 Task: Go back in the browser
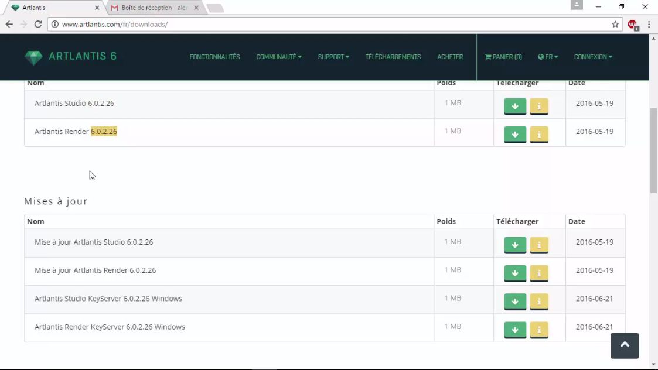click(x=9, y=25)
